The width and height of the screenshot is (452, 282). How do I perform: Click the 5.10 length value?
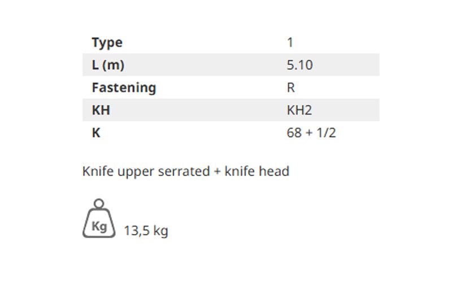[300, 65]
